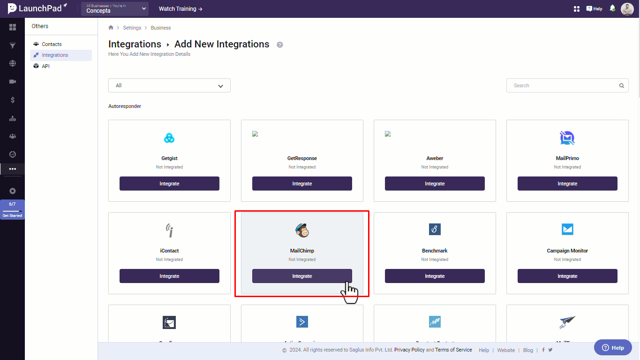Image resolution: width=640 pixels, height=360 pixels.
Task: Open the video camera icon in the left rail
Action: tap(13, 82)
